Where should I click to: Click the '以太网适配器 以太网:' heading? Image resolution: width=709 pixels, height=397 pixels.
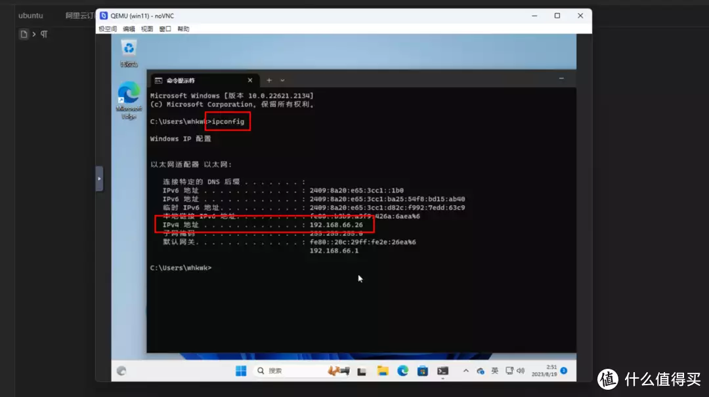pos(191,164)
